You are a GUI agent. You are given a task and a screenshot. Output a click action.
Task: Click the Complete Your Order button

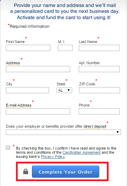66,172
